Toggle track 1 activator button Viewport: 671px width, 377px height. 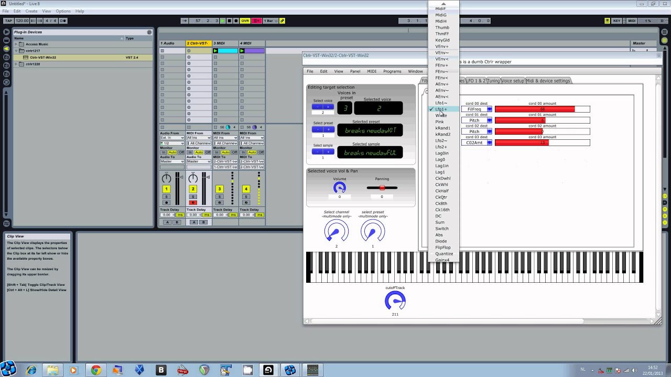point(166,189)
